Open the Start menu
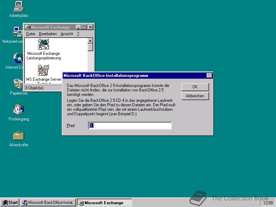The height and width of the screenshot is (207, 276). pos(10,203)
